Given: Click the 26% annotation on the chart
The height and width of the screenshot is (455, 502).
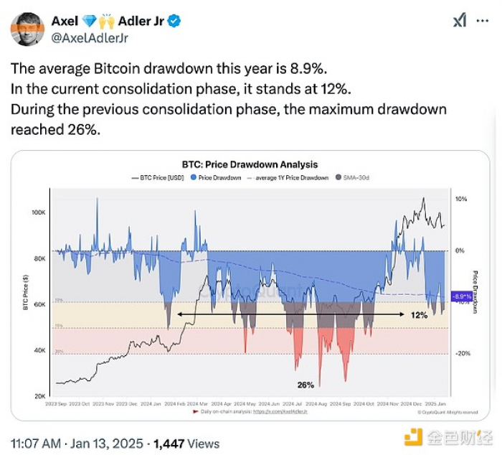Looking at the screenshot, I should pyautogui.click(x=306, y=385).
